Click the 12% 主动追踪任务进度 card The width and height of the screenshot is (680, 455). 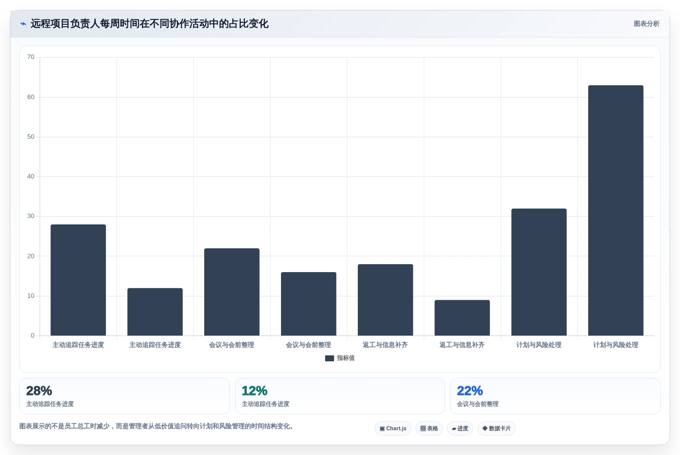click(x=340, y=396)
